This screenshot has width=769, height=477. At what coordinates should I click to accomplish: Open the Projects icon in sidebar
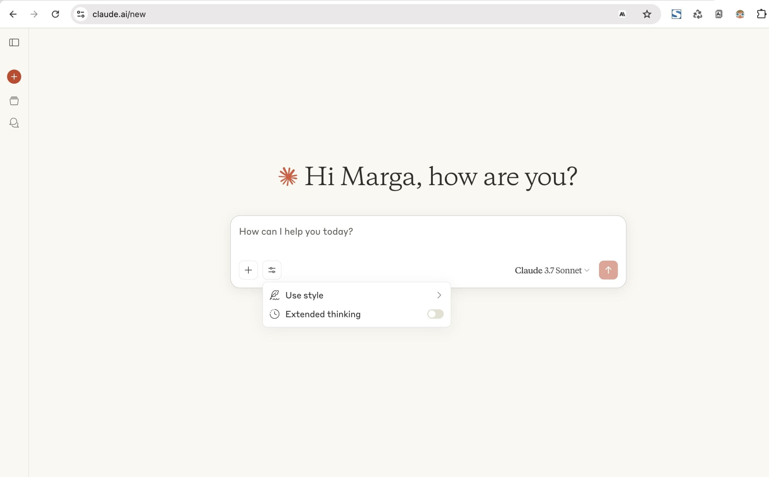pos(14,101)
